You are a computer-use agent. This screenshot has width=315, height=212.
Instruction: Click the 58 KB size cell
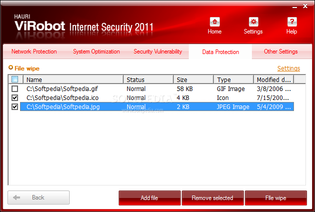tap(185, 88)
